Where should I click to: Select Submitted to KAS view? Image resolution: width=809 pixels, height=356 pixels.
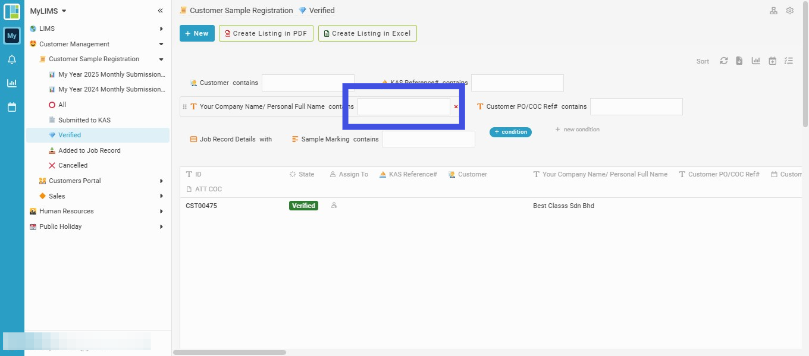point(84,120)
